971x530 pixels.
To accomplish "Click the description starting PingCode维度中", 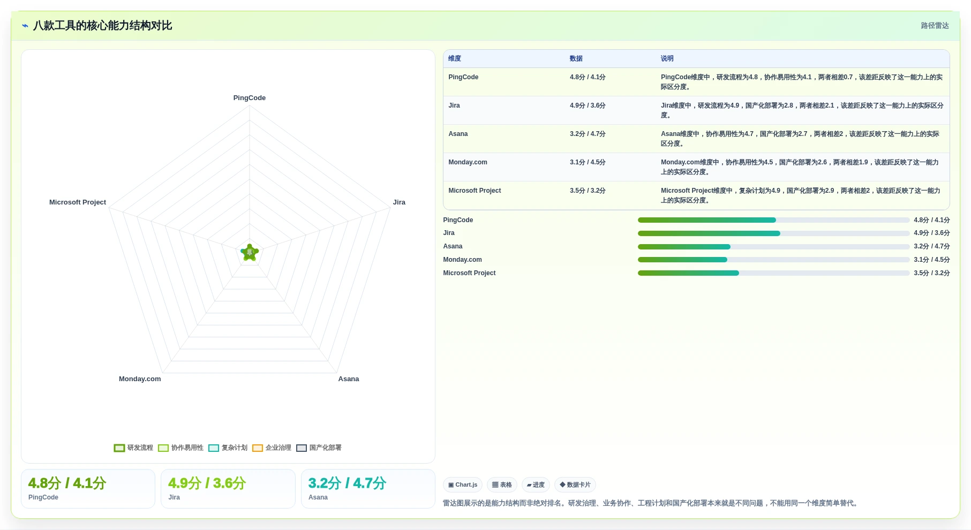I will (x=802, y=82).
